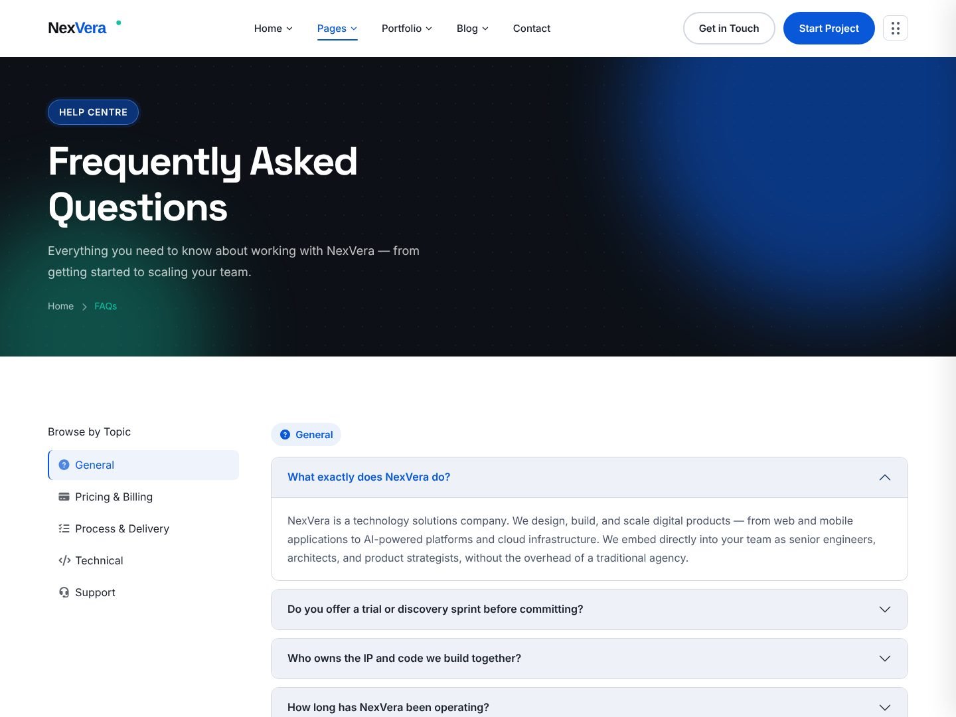Click the FAQs breadcrumb link
This screenshot has width=956, height=717.
pyautogui.click(x=106, y=306)
